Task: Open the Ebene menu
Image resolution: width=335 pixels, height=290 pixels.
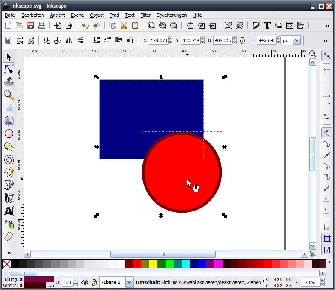Action: point(77,15)
